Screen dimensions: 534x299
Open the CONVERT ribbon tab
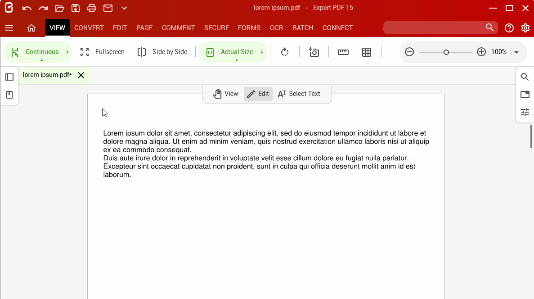[89, 28]
